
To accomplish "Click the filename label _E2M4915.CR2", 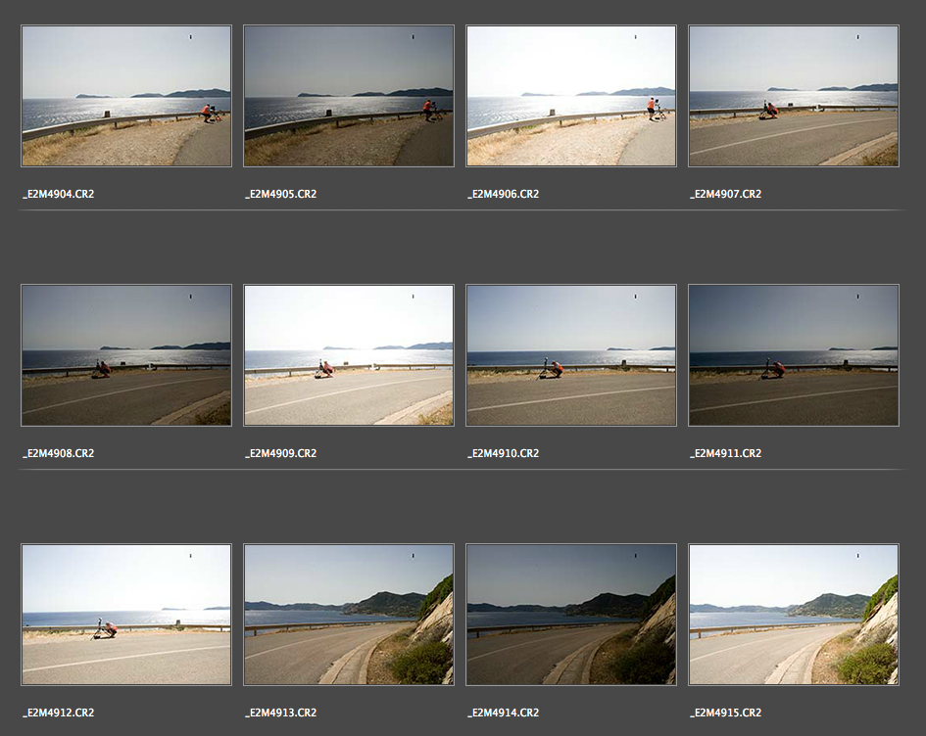I will tap(726, 713).
